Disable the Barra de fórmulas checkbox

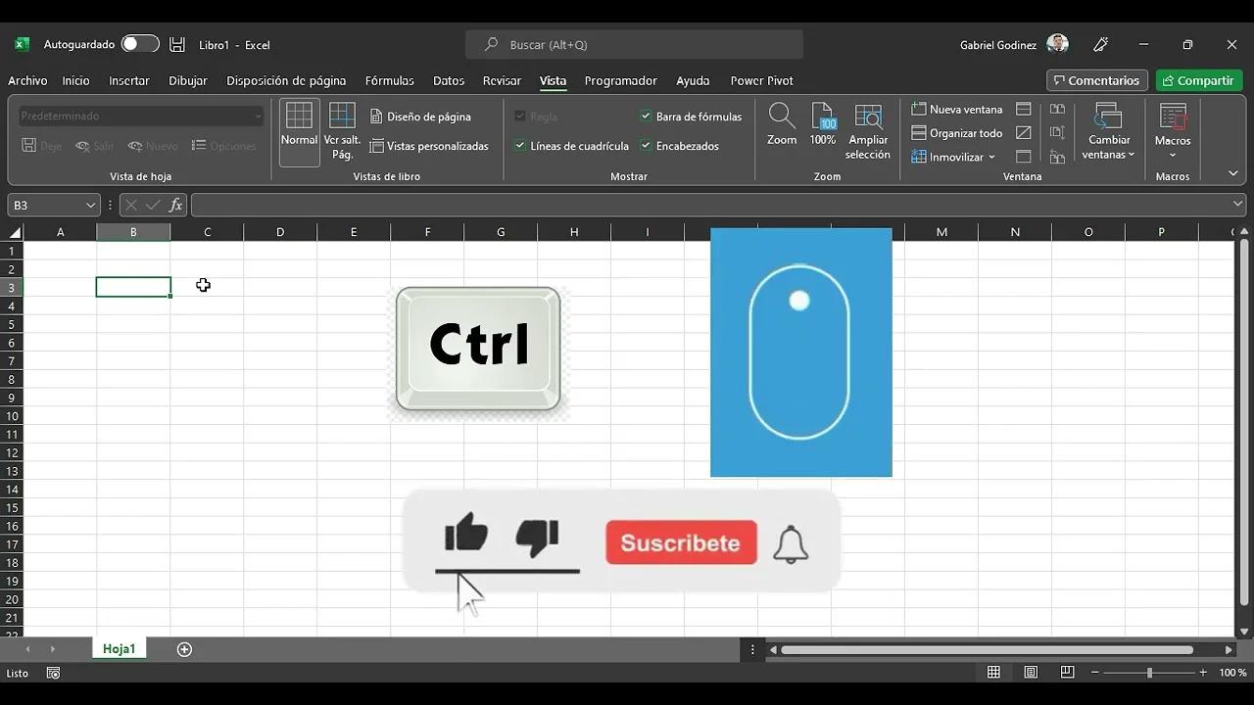coord(646,116)
